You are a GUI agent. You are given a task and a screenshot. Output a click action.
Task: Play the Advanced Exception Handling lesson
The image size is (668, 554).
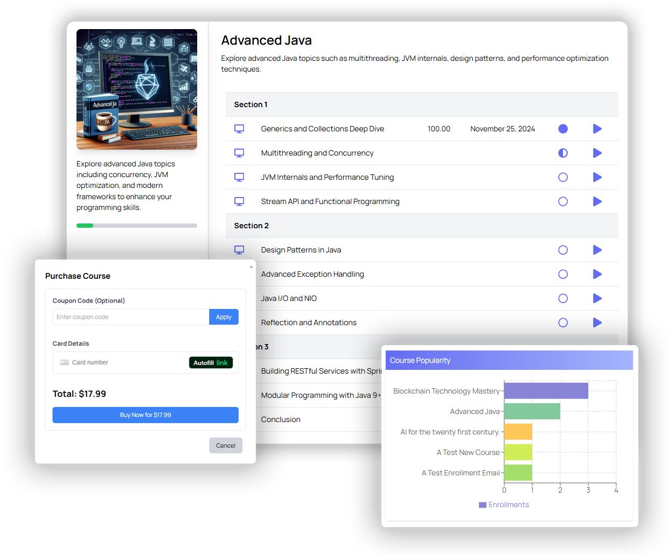coord(597,274)
